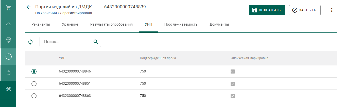345x107 pixels.
Task: Click the Сохранить button
Action: coord(267,10)
